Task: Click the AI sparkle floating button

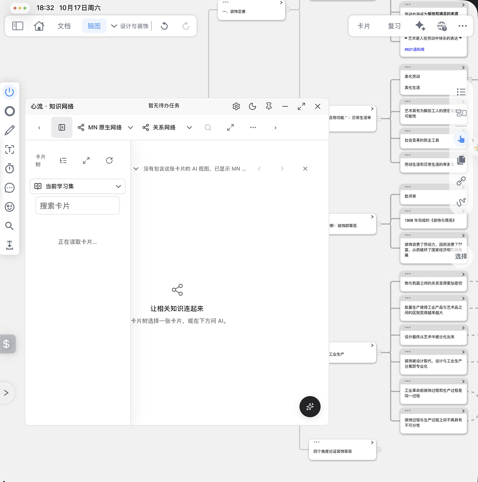Action: click(310, 407)
